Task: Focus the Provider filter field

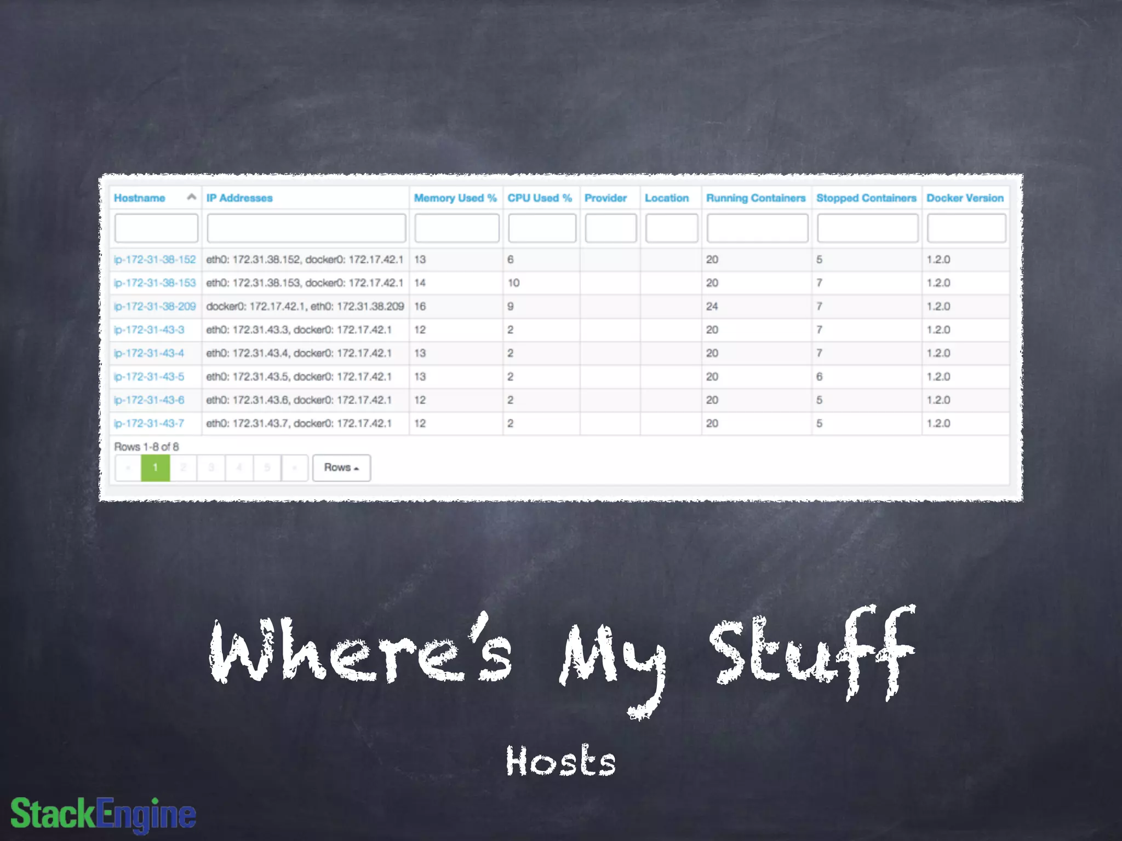Action: click(x=610, y=228)
